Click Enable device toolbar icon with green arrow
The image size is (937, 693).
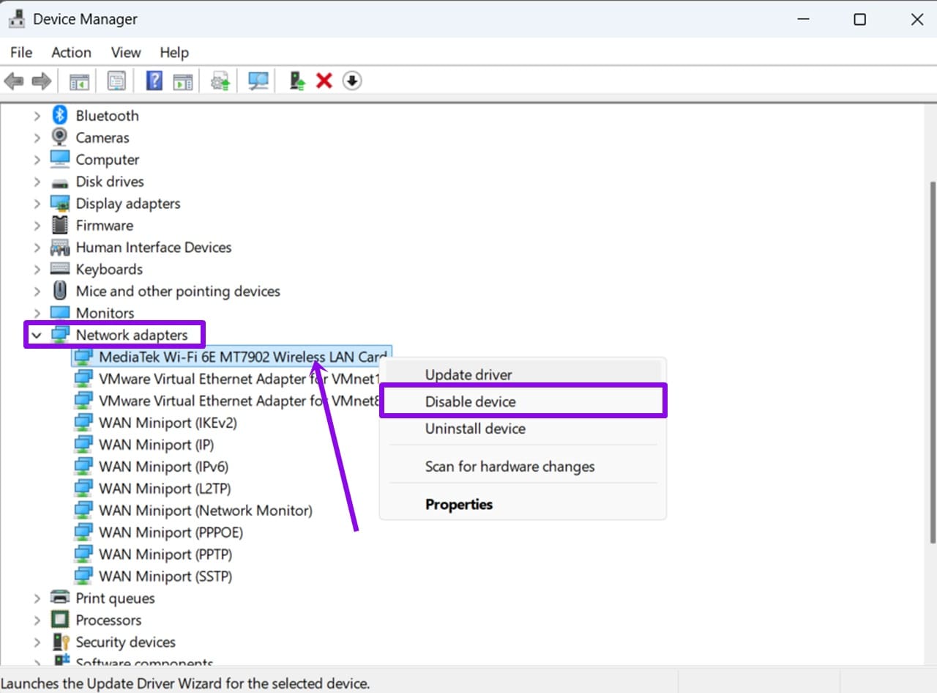click(x=296, y=81)
